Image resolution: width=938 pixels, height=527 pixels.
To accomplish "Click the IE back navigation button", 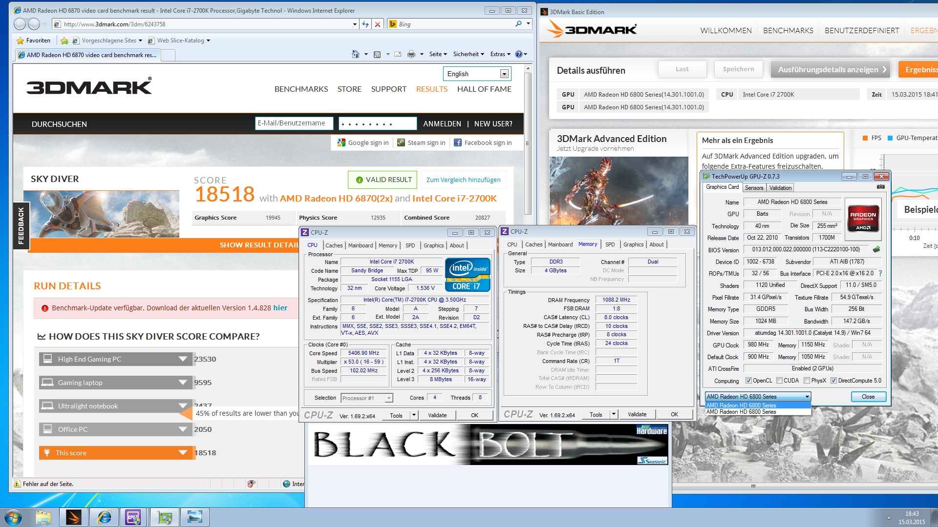I will [x=20, y=24].
